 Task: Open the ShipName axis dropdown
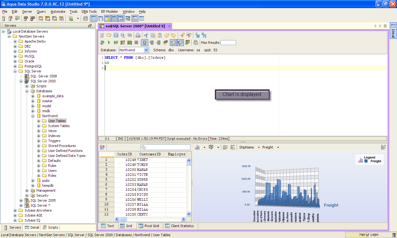click(x=259, y=147)
